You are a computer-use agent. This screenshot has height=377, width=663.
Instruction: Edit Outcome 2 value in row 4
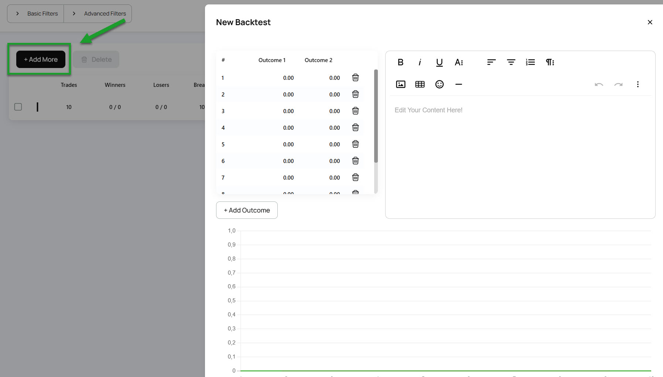[x=335, y=128]
